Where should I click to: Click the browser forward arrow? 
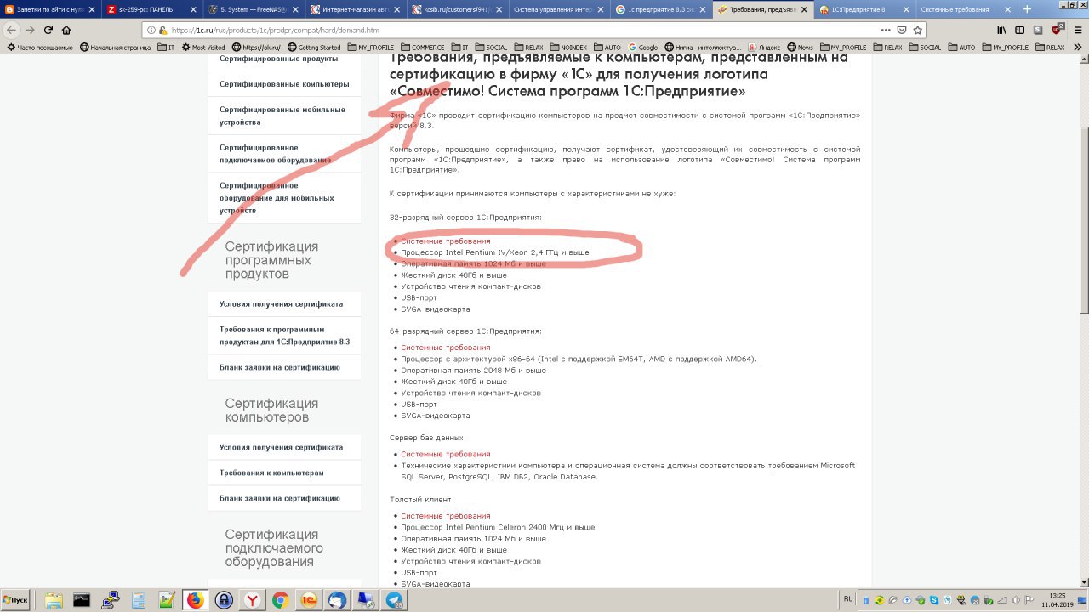tap(30, 29)
